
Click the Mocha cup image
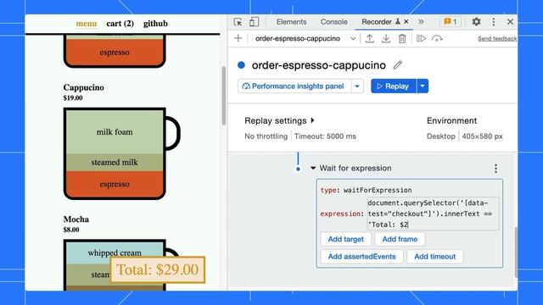pyautogui.click(x=115, y=265)
